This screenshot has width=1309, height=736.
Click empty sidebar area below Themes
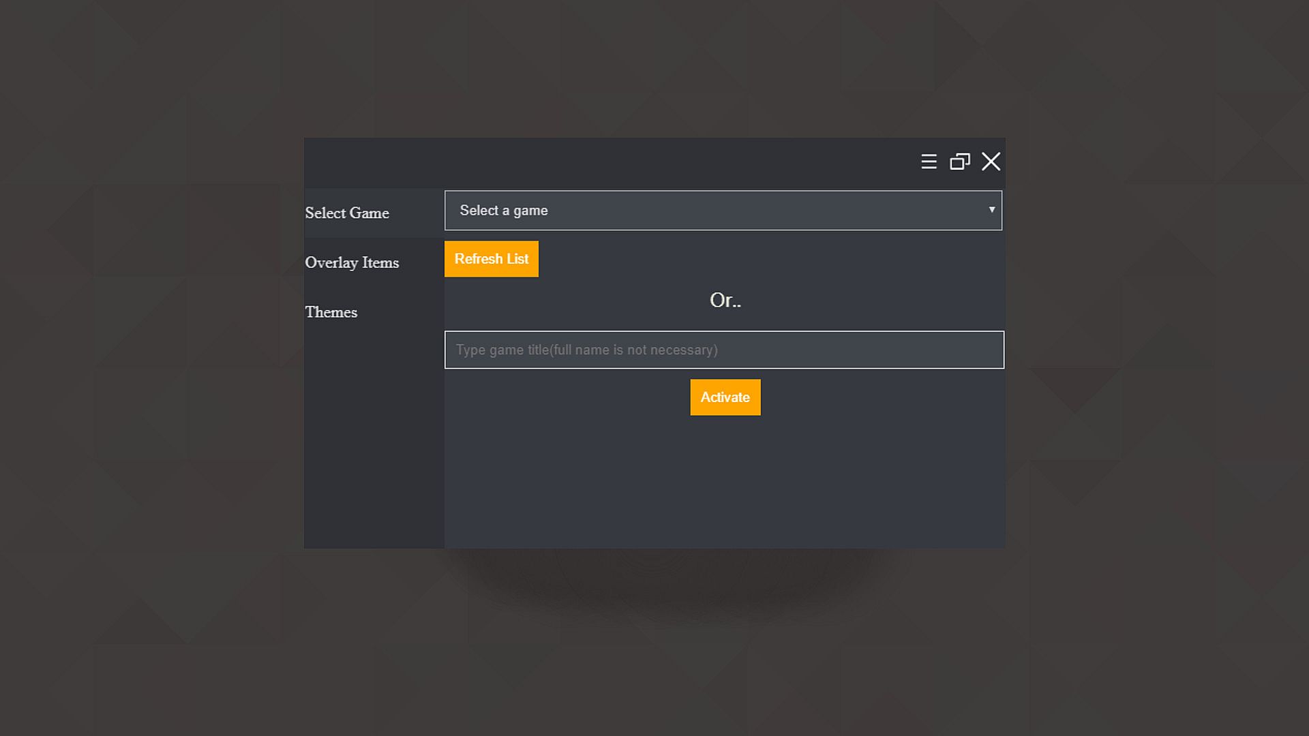(374, 443)
